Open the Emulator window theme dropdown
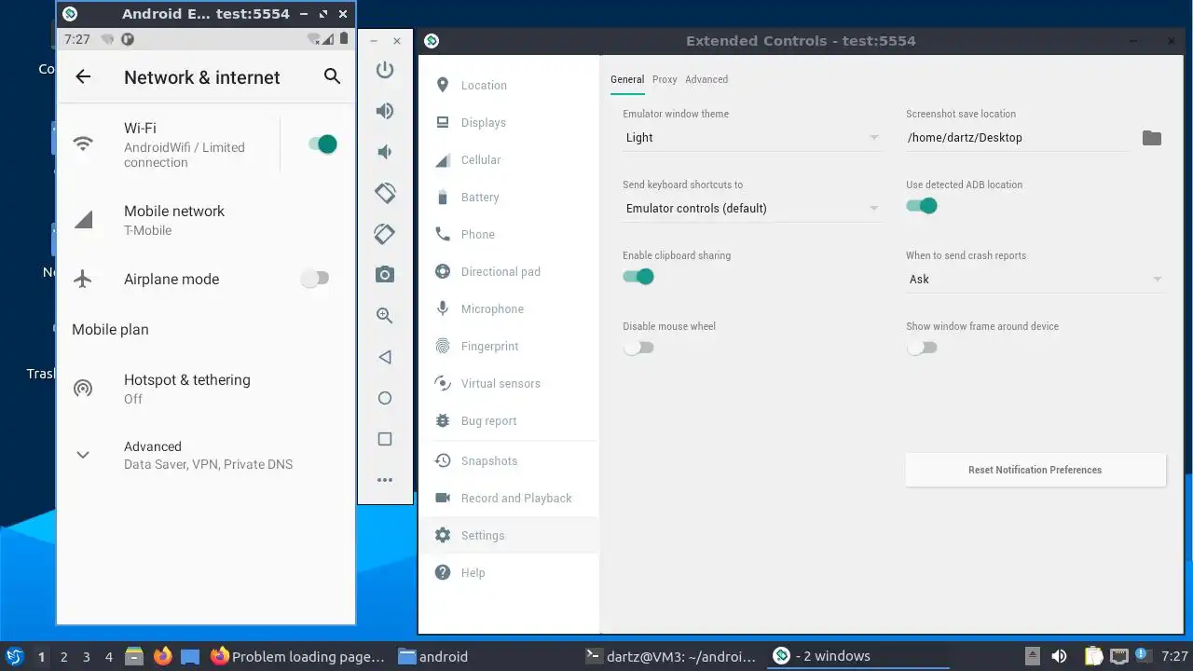1193x671 pixels. [752, 138]
